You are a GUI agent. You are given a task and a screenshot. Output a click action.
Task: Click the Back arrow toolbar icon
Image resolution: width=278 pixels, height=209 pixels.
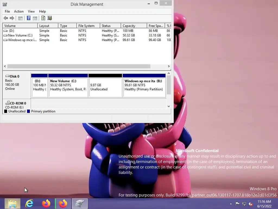pyautogui.click(x=6, y=18)
